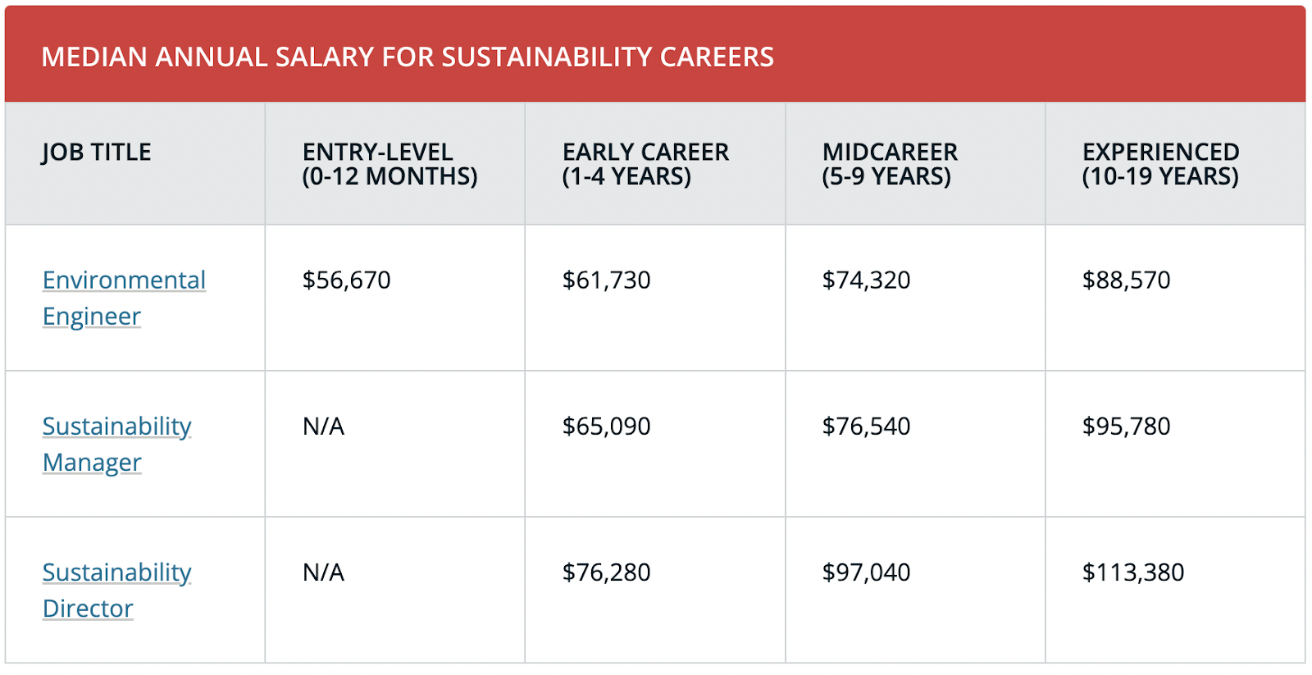Click the Experienced (10-19 Years) header
The image size is (1312, 675).
[1160, 164]
